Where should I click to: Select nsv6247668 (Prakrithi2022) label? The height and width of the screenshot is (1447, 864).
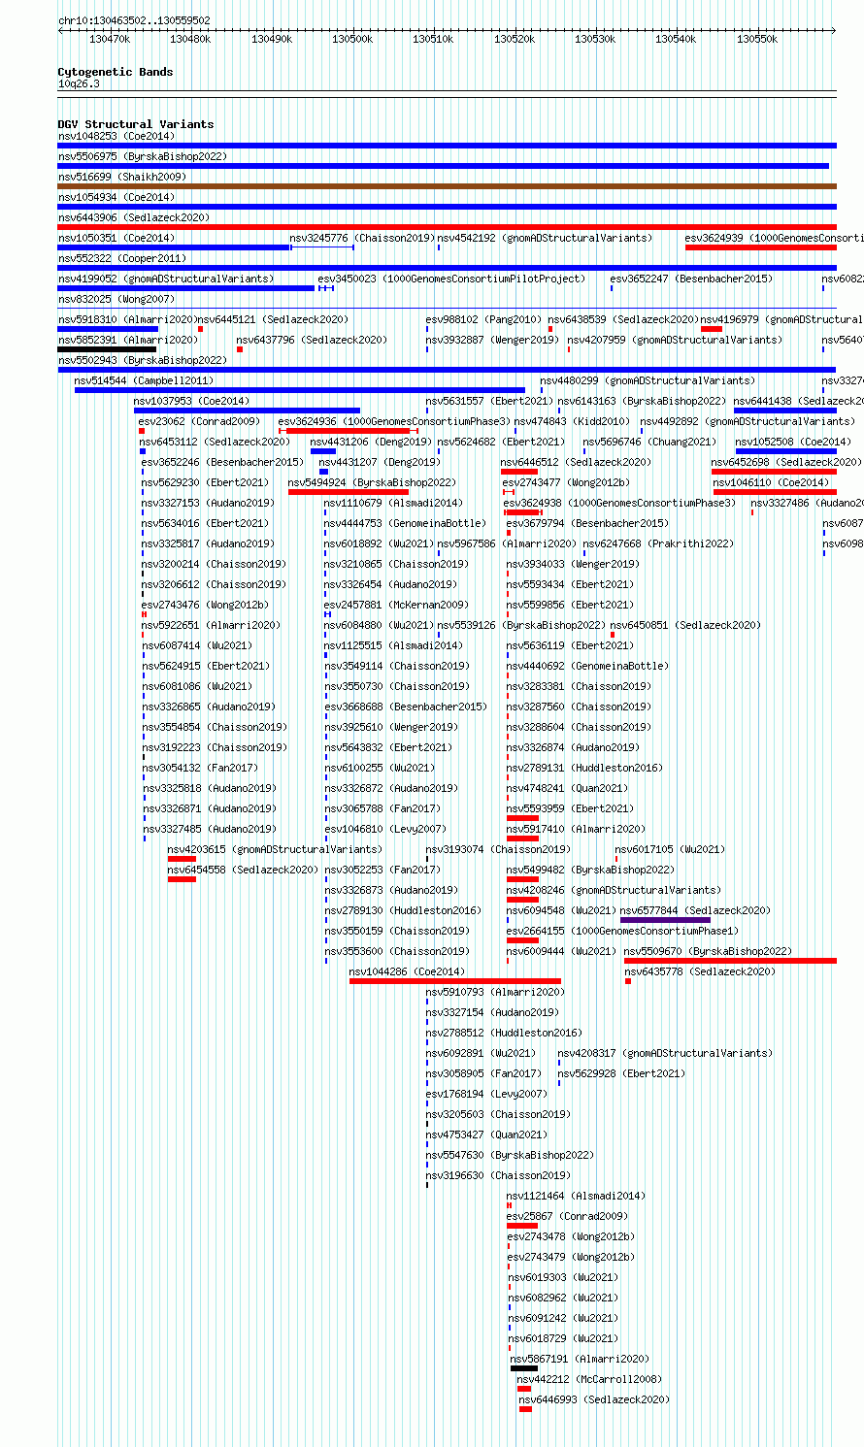(658, 544)
